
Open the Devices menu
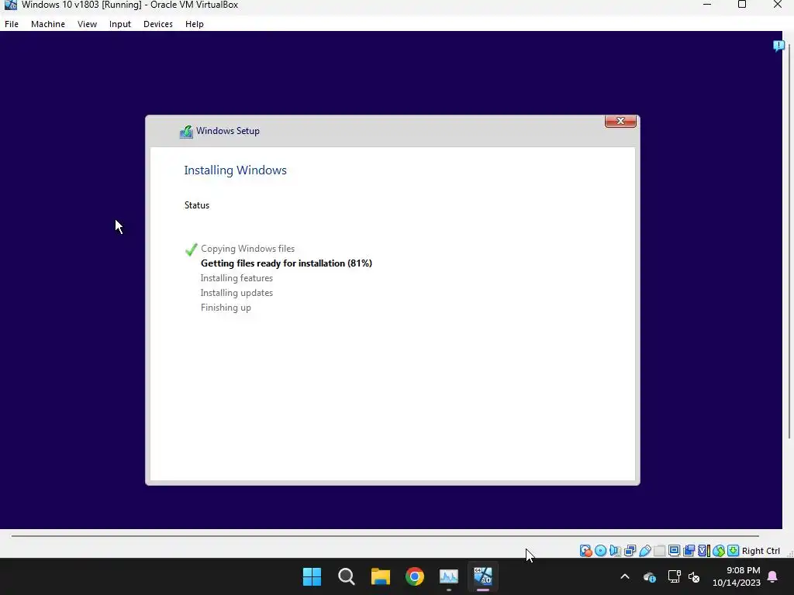pyautogui.click(x=158, y=24)
